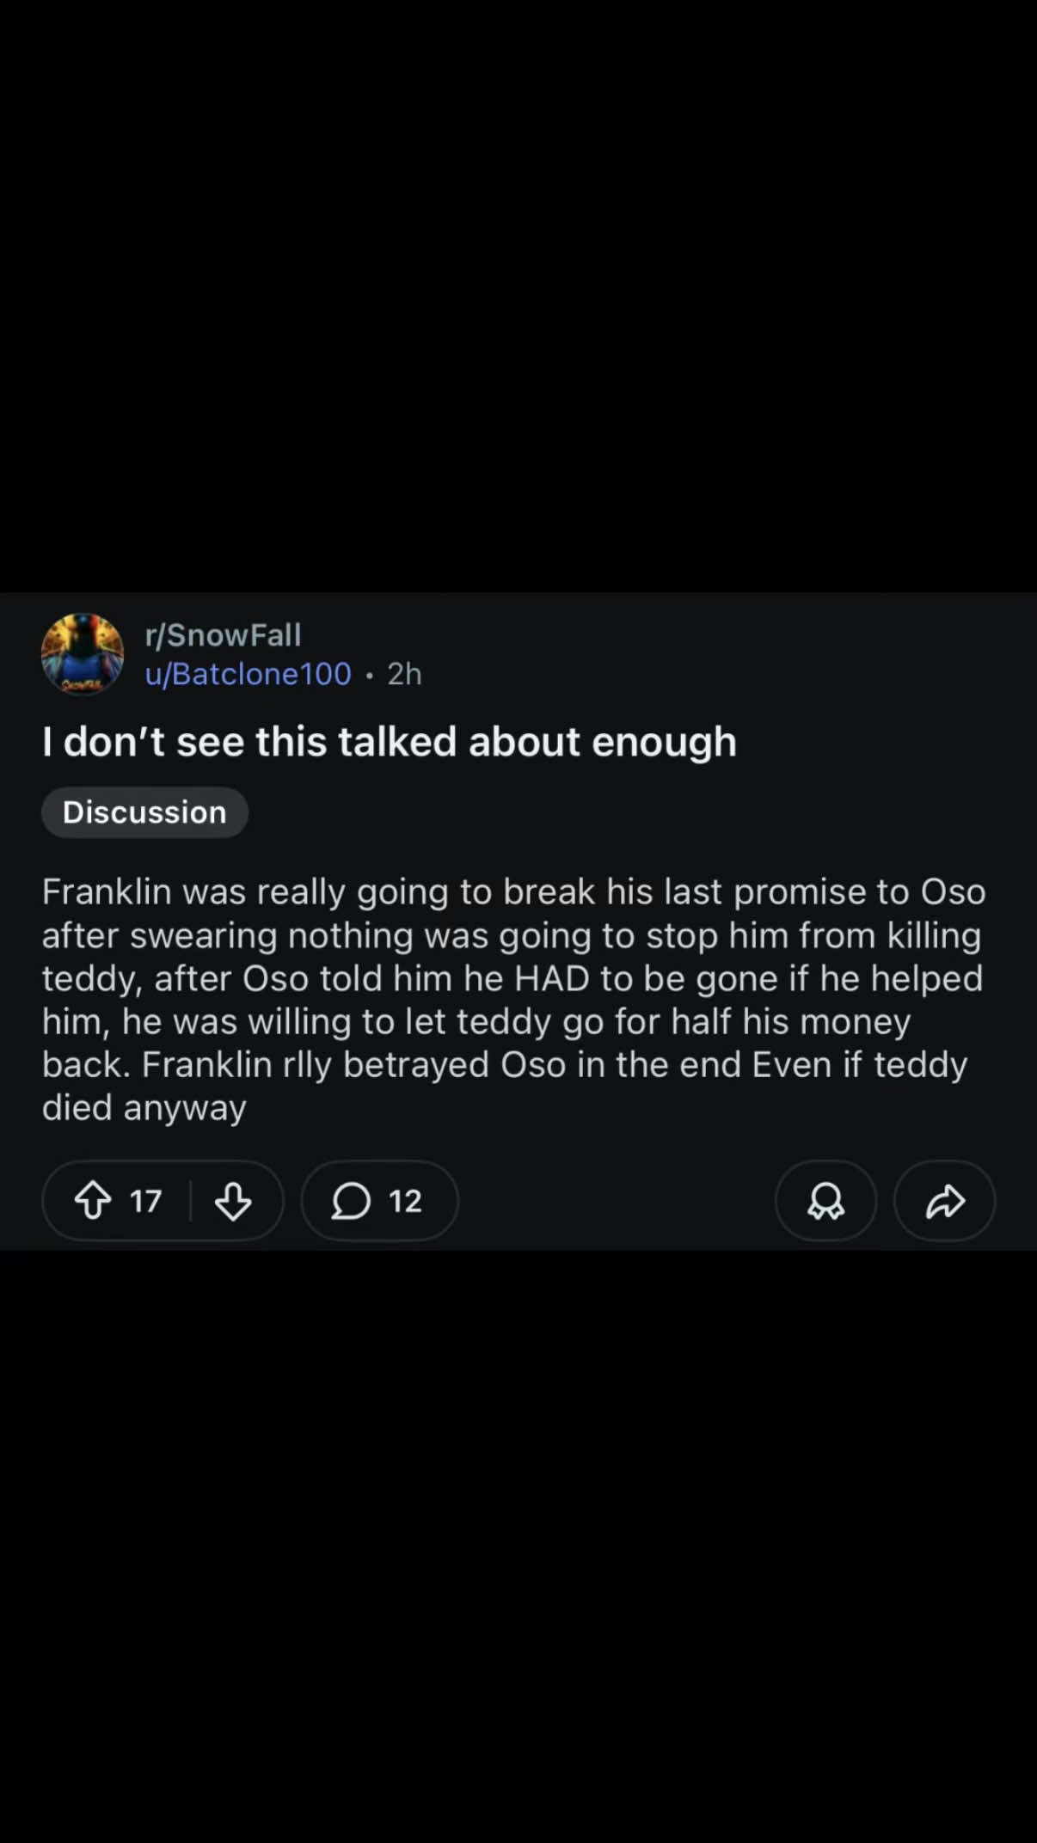Upvote the post with 17 votes
Image resolution: width=1037 pixels, height=1843 pixels.
(93, 1201)
